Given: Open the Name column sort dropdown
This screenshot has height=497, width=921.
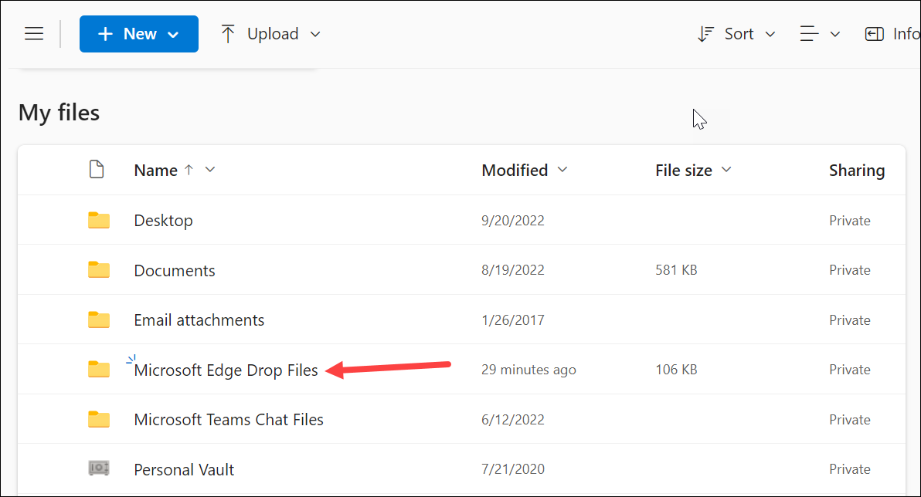Looking at the screenshot, I should click(209, 170).
